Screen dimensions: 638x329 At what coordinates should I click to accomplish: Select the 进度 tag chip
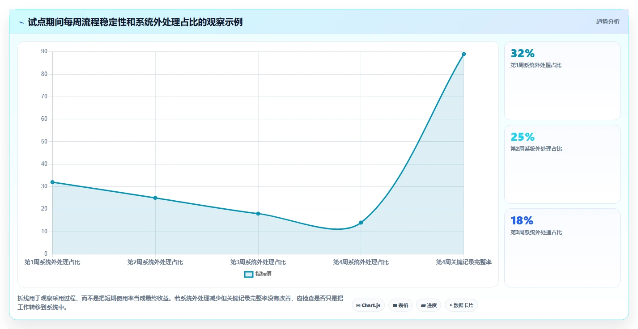[x=428, y=305]
